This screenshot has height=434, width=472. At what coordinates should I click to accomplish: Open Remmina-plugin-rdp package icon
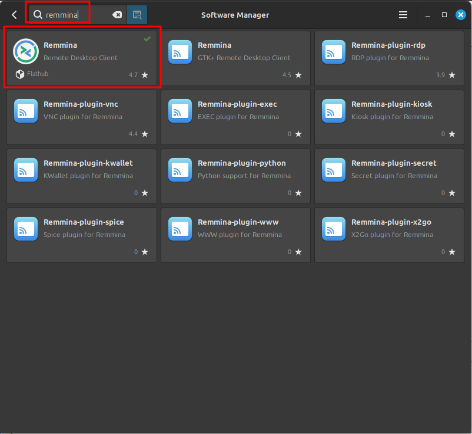[334, 52]
